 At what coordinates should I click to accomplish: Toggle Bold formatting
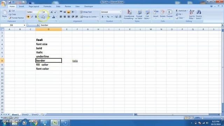[x=28, y=17]
